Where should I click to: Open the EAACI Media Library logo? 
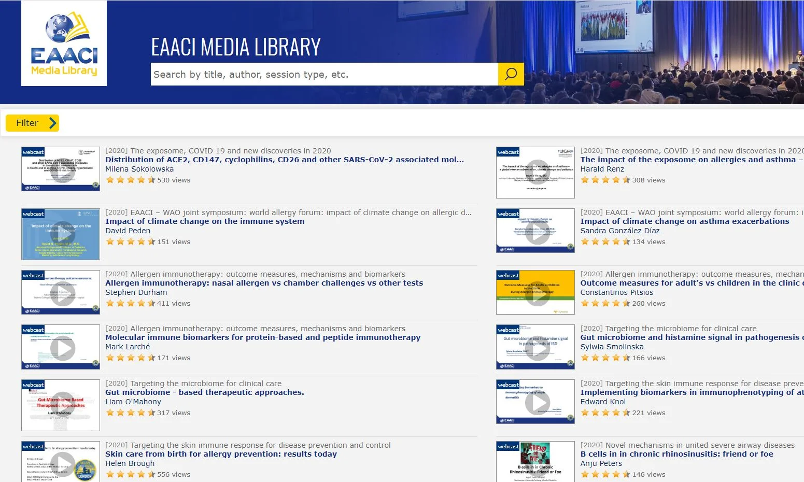click(64, 43)
